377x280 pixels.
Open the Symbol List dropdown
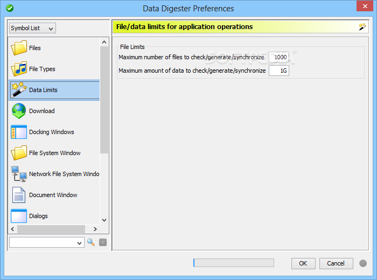tap(32, 28)
